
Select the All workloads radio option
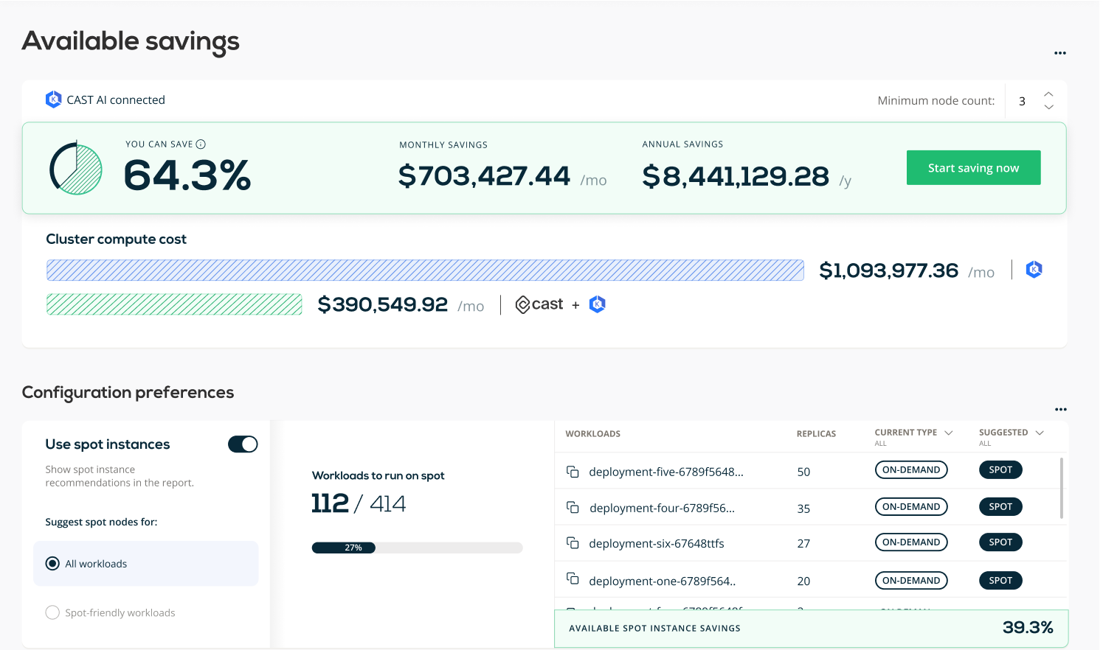(52, 564)
